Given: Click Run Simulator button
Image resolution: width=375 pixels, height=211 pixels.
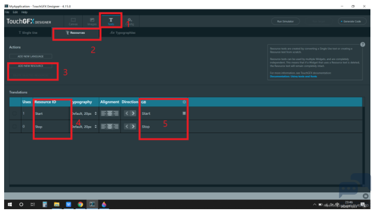Looking at the screenshot, I should (x=285, y=21).
